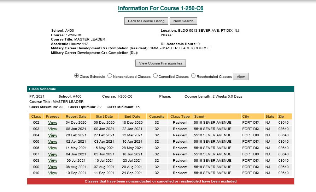316x192 pixels.
Task: Click the Class Optimum: 32 text
Action: tap(85, 107)
